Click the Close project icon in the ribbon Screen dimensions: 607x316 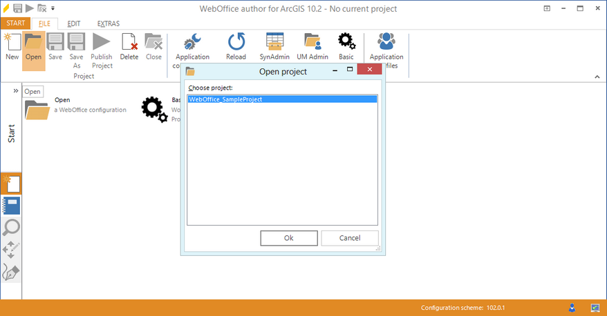tap(153, 41)
